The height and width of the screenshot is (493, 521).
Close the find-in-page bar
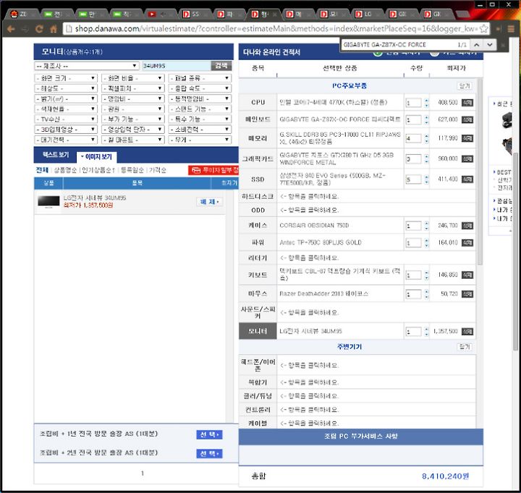click(503, 45)
